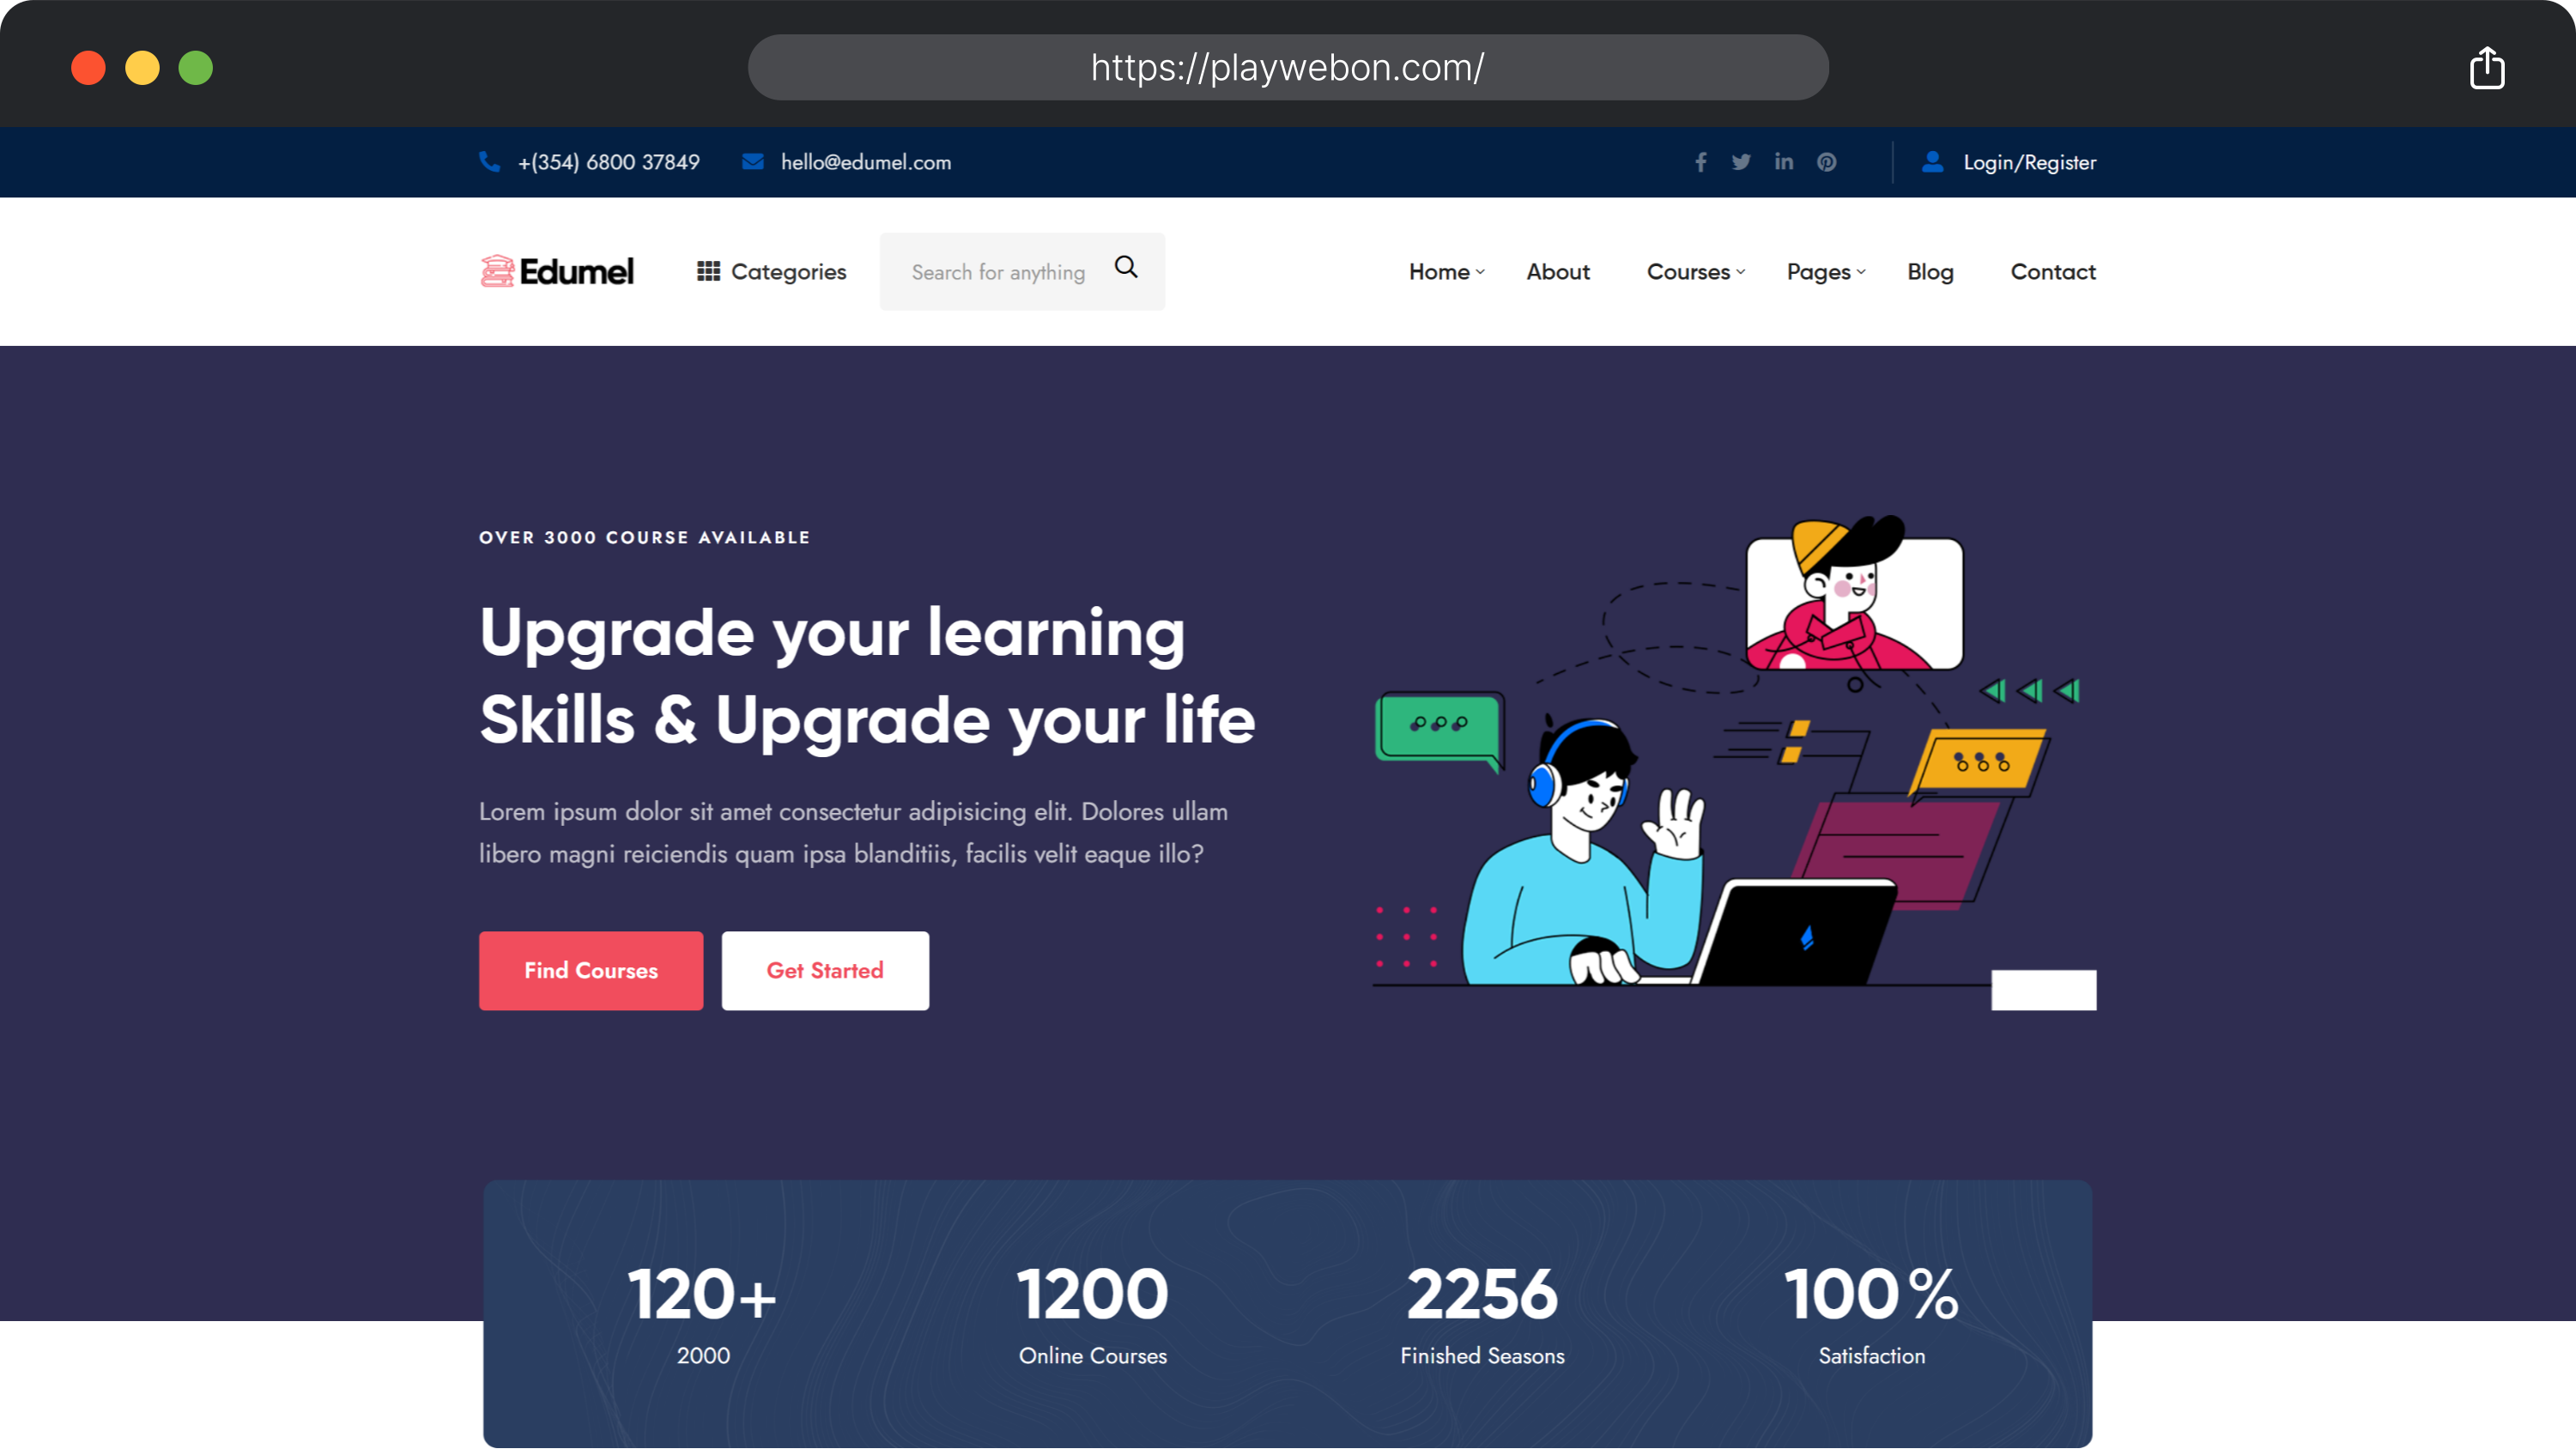Image resolution: width=2576 pixels, height=1449 pixels.
Task: Click the green maximize window button
Action: 196,68
